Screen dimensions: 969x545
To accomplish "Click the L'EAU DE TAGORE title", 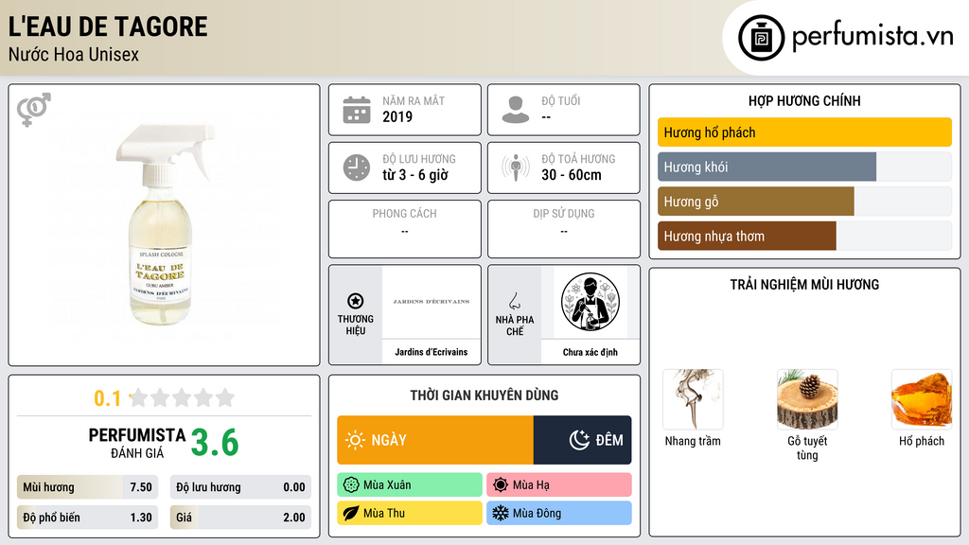I will pyautogui.click(x=108, y=26).
